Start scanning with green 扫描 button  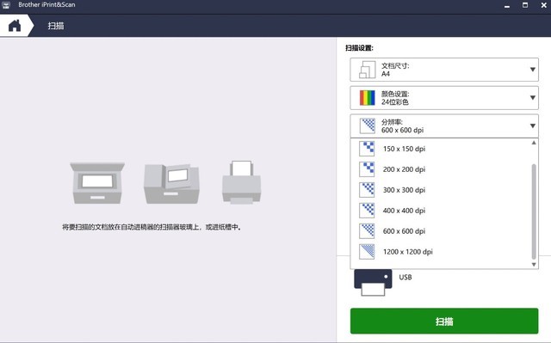pyautogui.click(x=444, y=321)
